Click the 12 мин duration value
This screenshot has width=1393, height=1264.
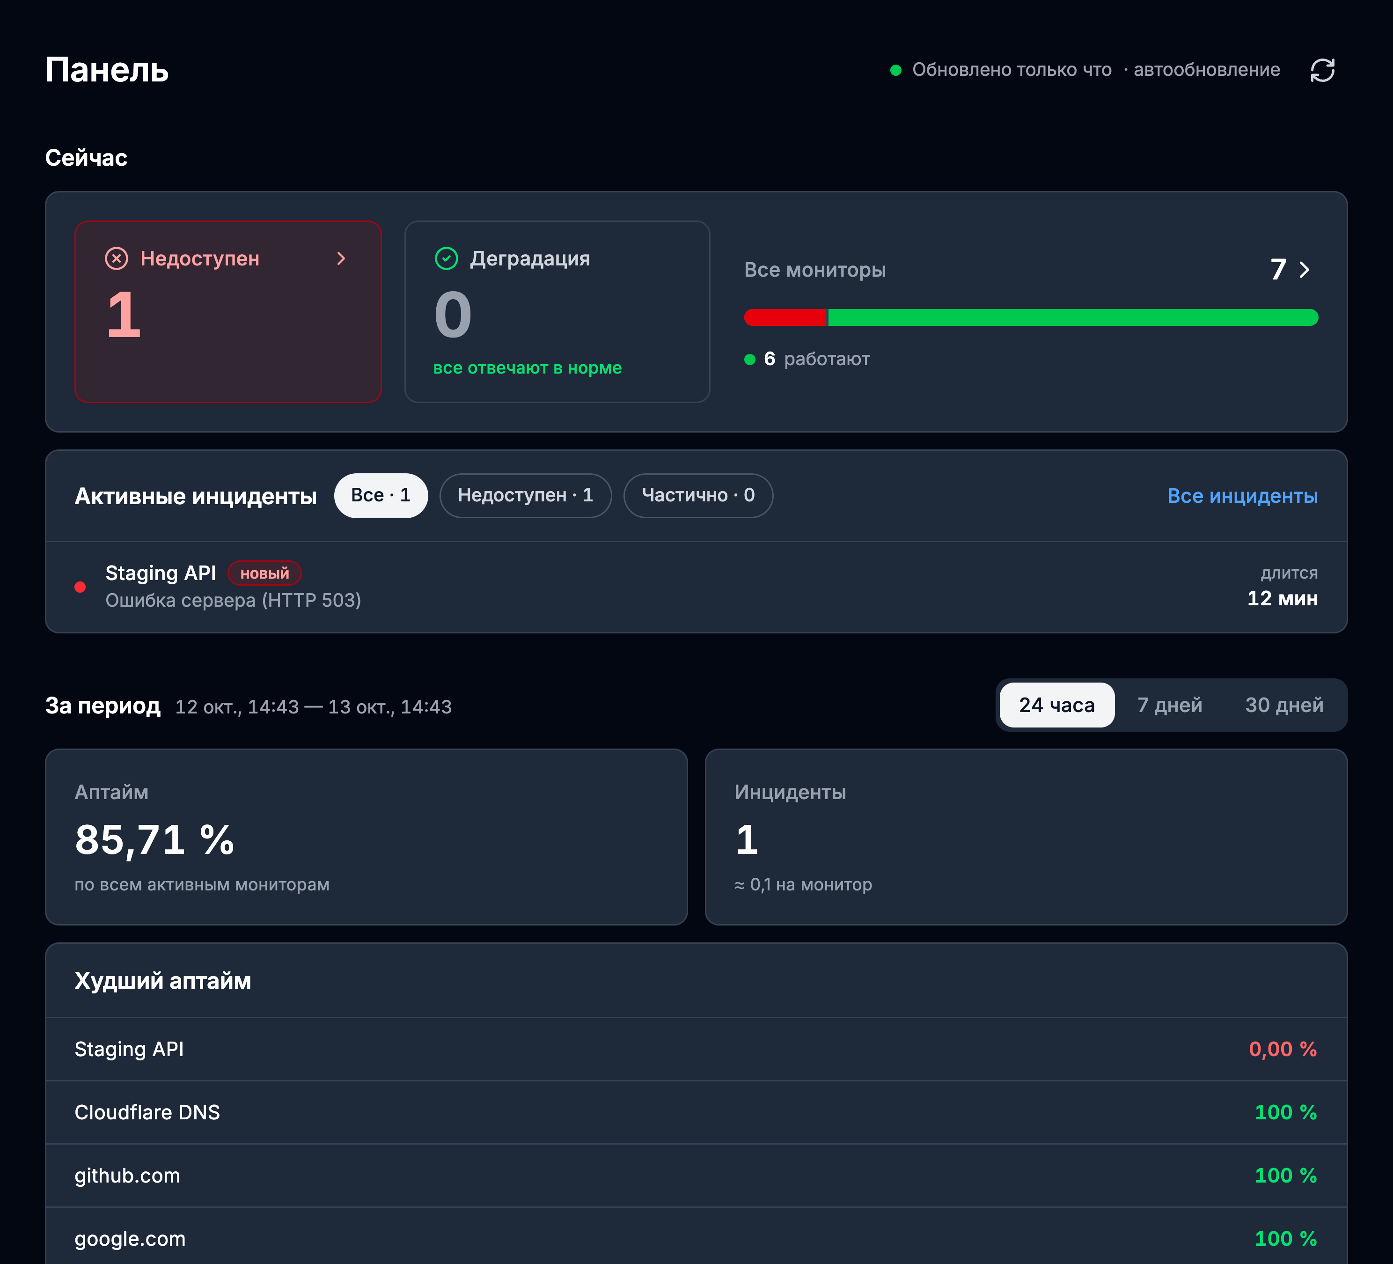click(1283, 598)
